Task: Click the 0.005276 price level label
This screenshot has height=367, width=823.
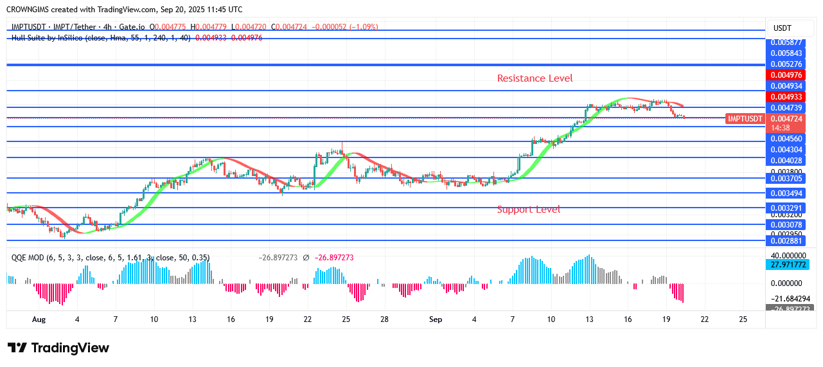Action: coord(786,64)
